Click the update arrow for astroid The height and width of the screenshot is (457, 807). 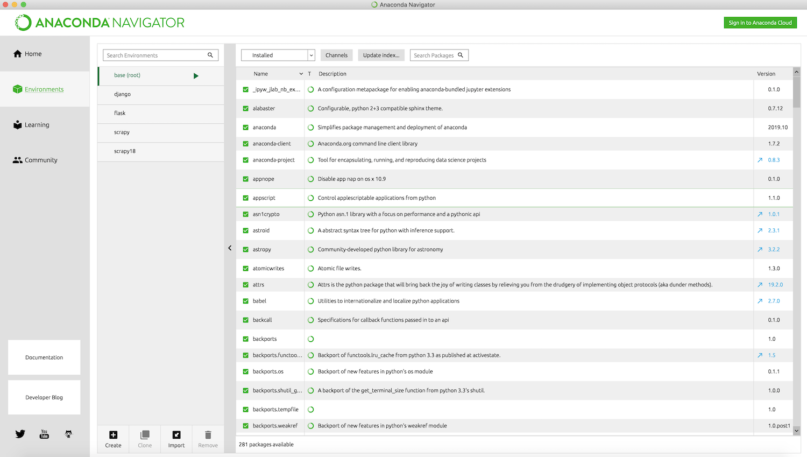760,230
